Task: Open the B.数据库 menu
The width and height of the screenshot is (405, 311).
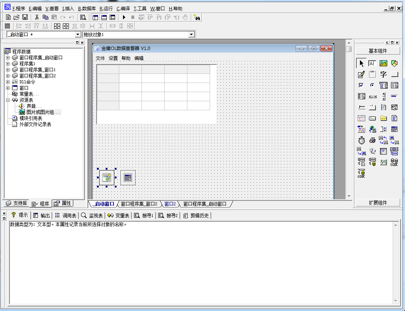Action: pos(87,8)
